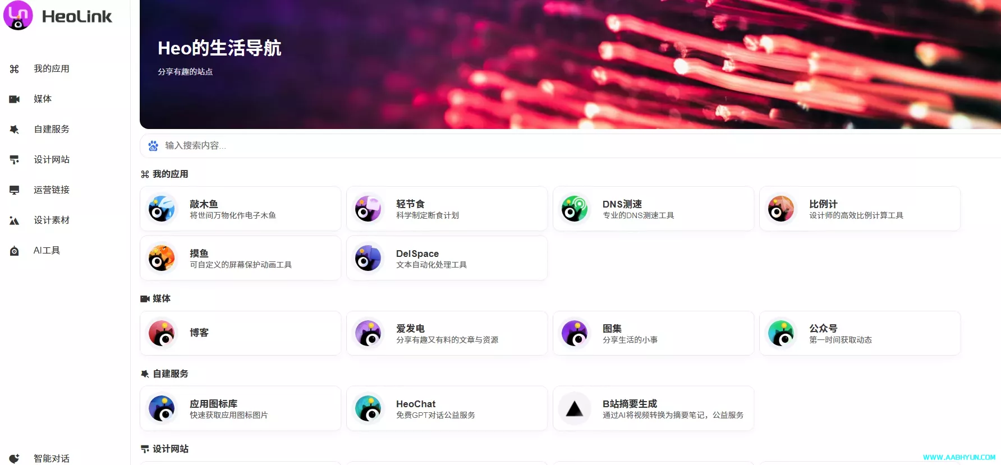The width and height of the screenshot is (1001, 465).
Task: Click the HeoChat app icon
Action: 368,409
